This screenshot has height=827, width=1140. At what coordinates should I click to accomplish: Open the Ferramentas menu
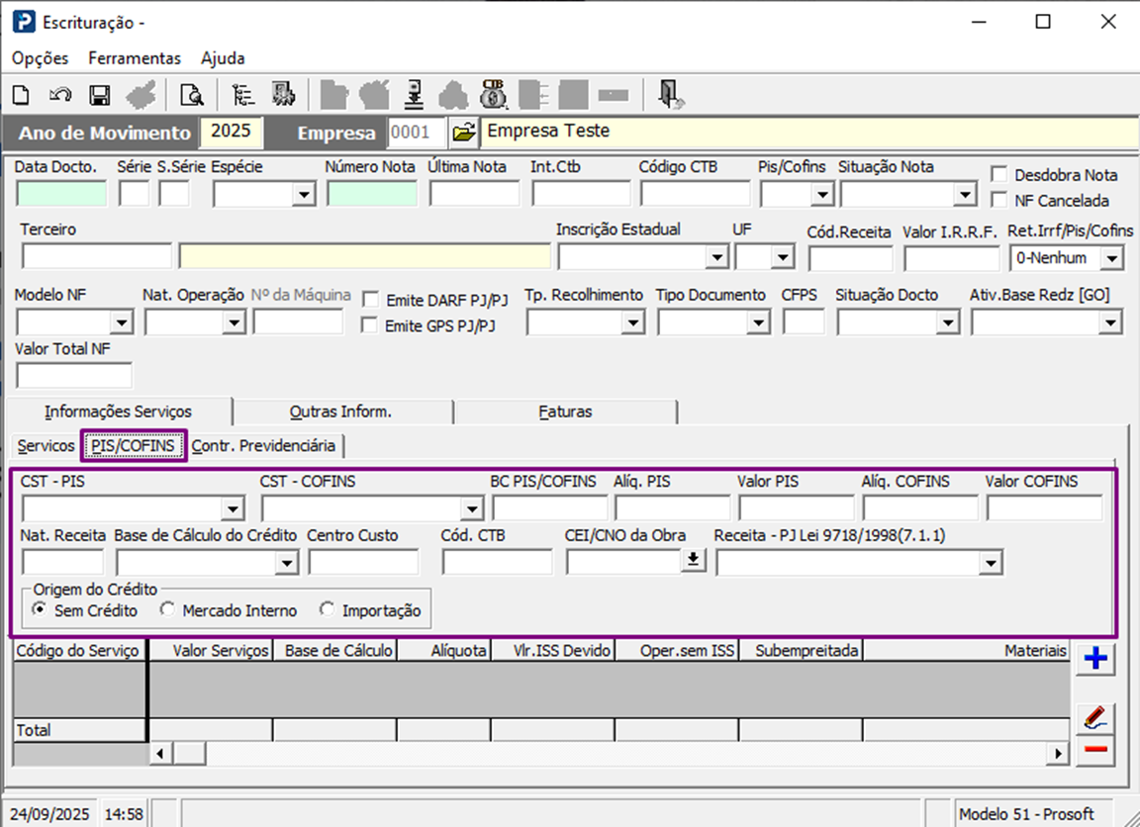(x=135, y=58)
